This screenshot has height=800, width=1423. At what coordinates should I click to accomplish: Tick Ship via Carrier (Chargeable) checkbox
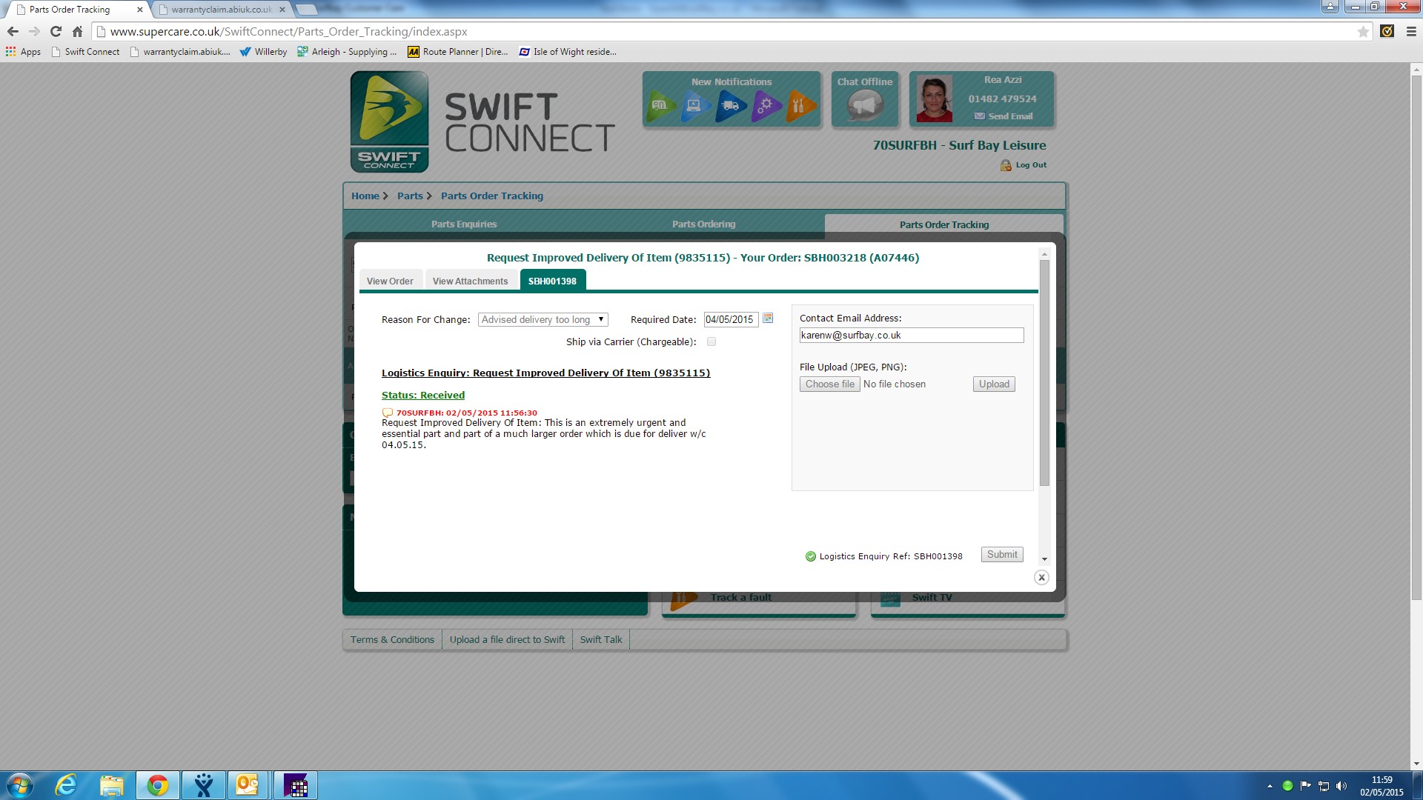711,342
